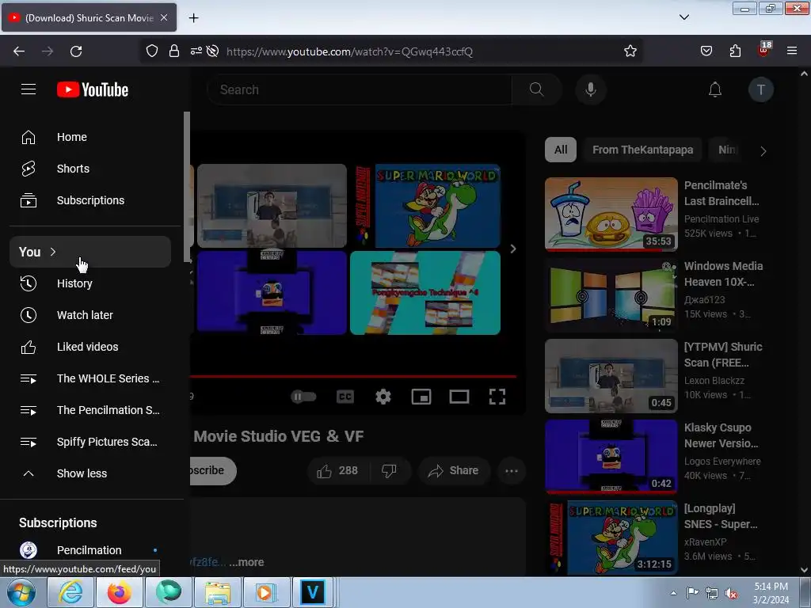Select the From TheKantapapa chip
Viewport: 811px width, 608px height.
click(x=642, y=150)
